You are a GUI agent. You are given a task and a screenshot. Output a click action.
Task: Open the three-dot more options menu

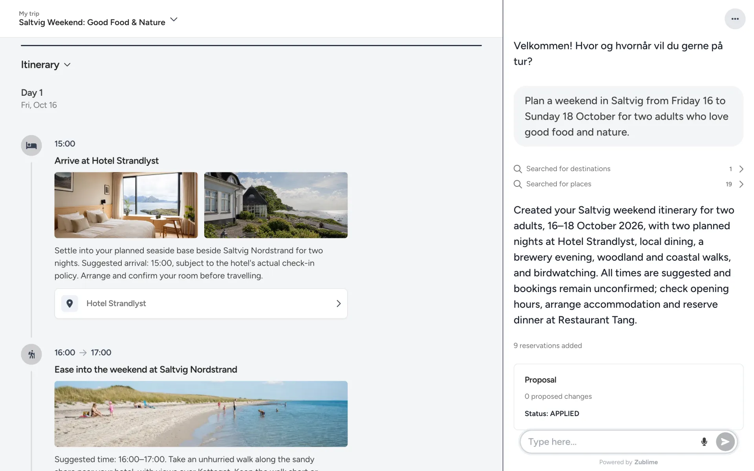point(735,19)
